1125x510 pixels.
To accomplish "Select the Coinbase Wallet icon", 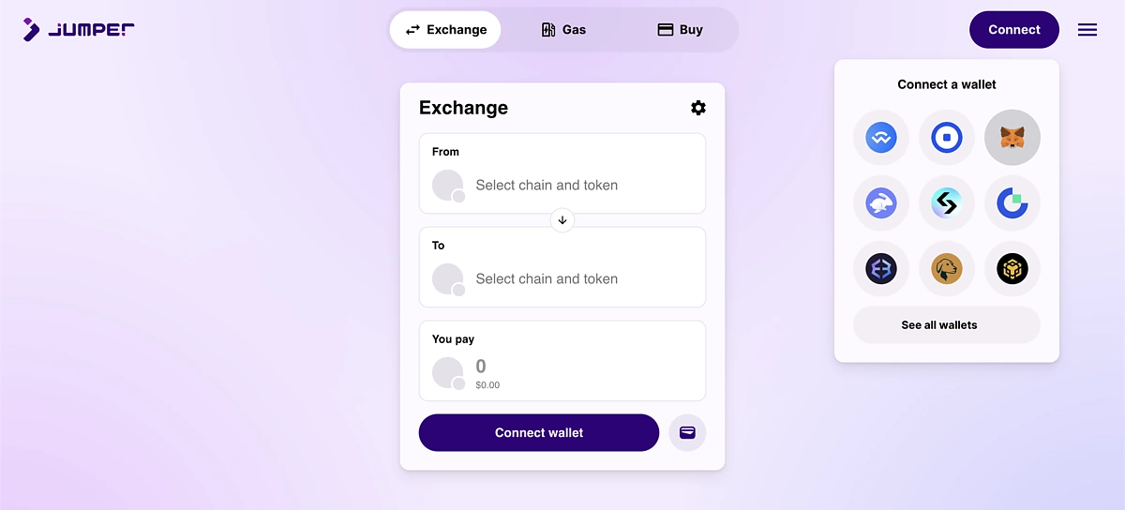I will 947,138.
